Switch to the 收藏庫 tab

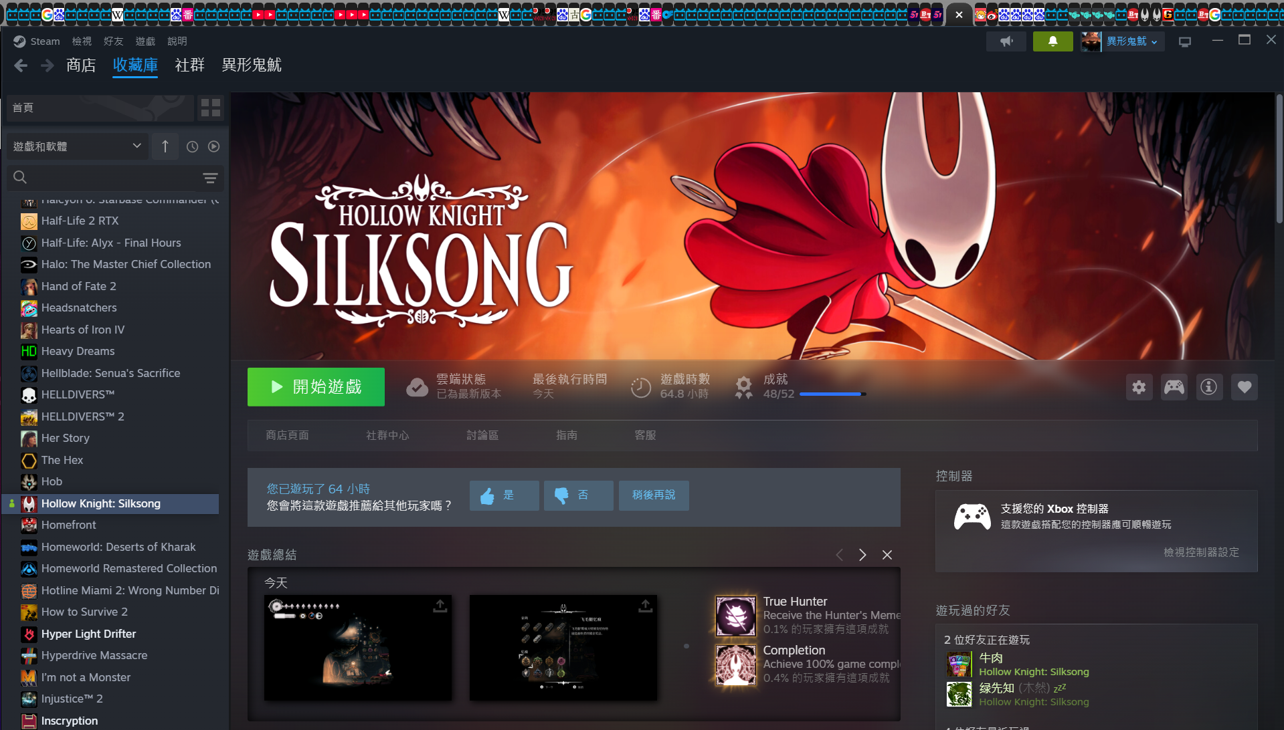135,66
